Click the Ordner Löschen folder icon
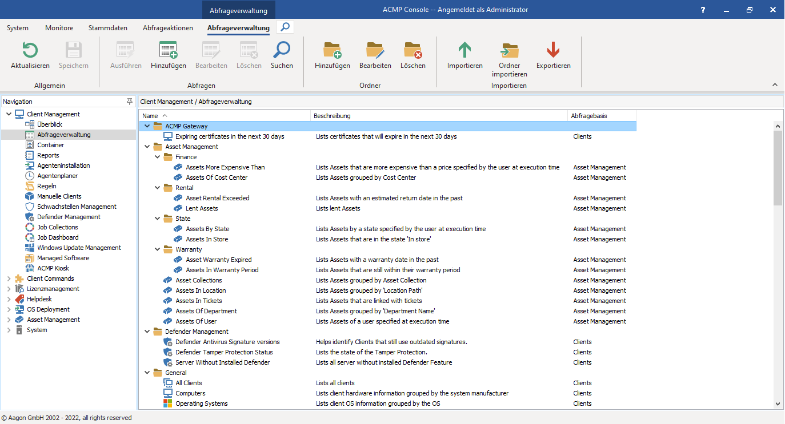The image size is (785, 424). click(x=412, y=50)
